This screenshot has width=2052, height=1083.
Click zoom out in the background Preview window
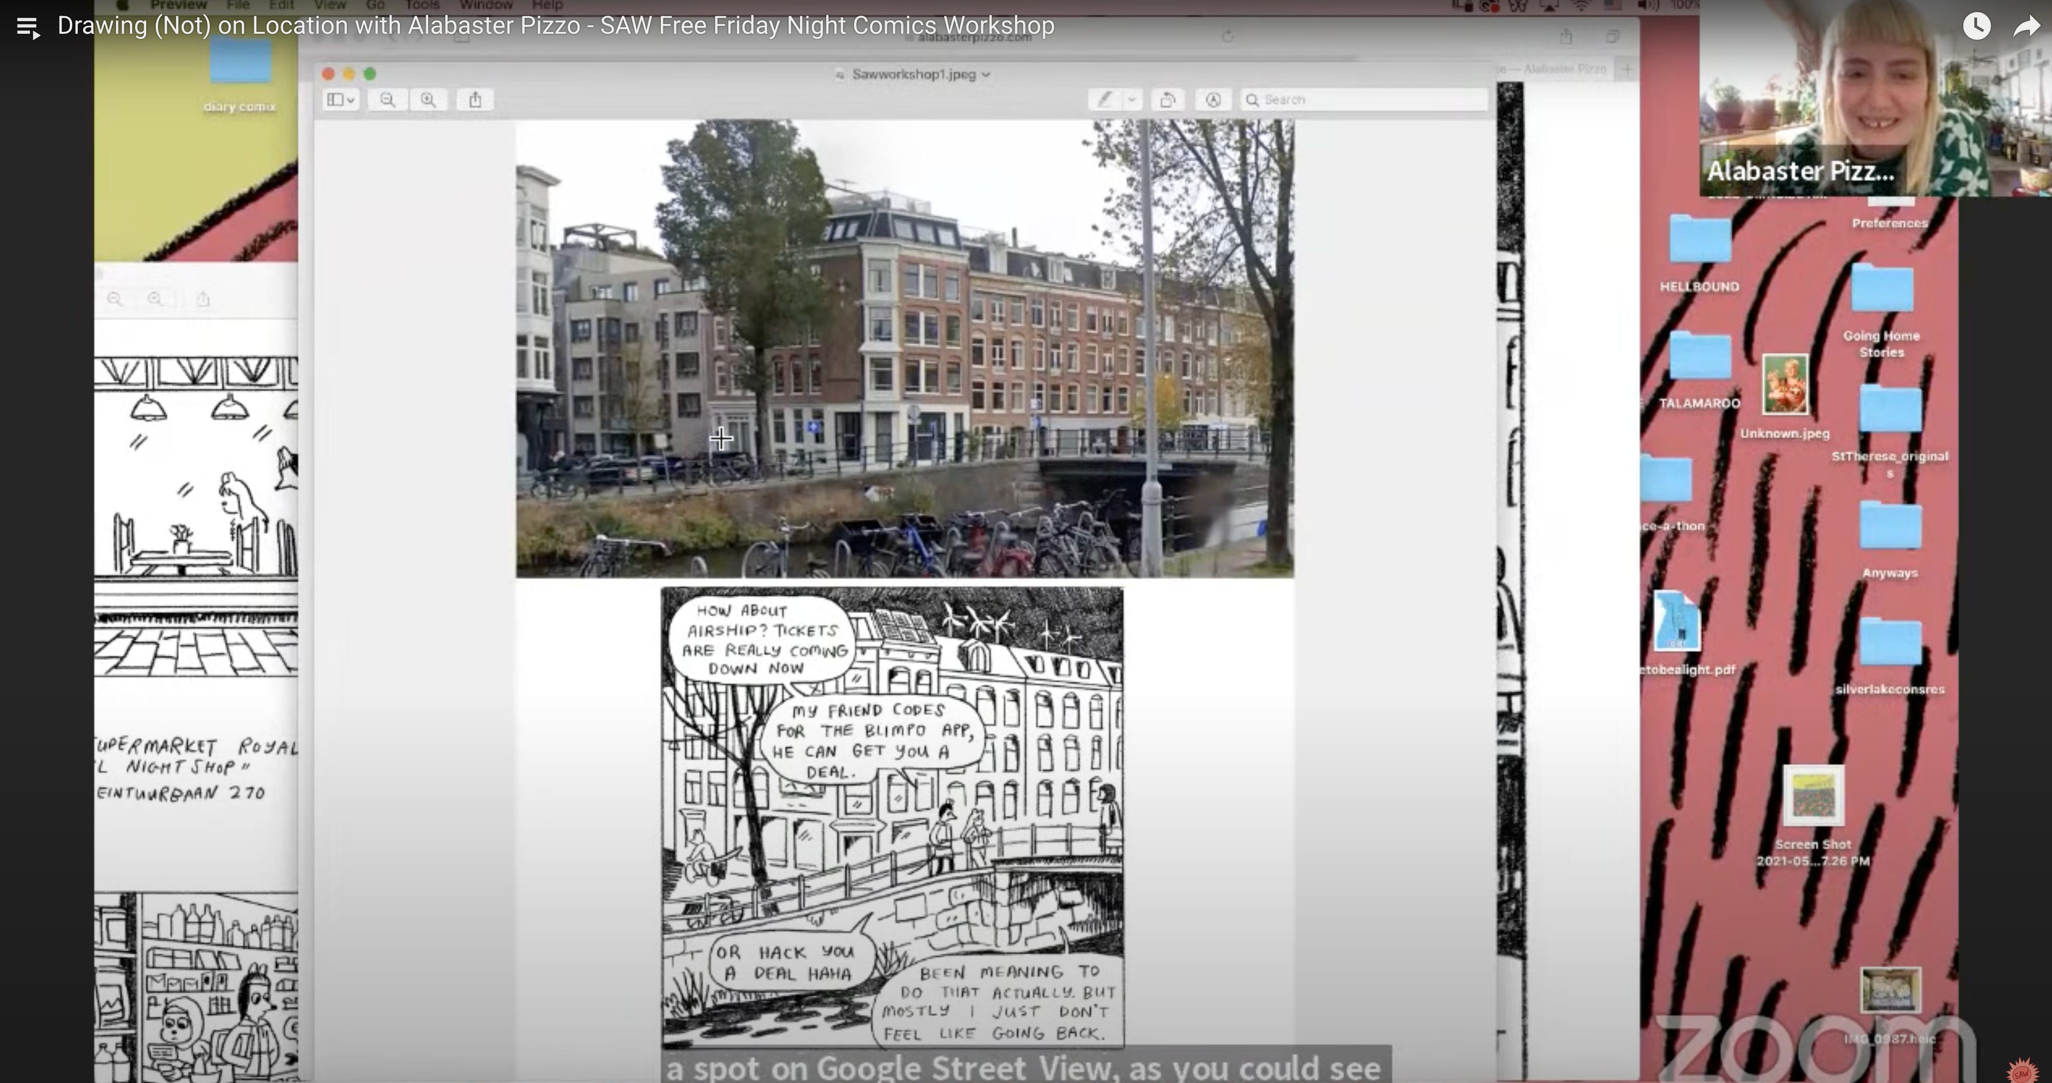pos(116,299)
